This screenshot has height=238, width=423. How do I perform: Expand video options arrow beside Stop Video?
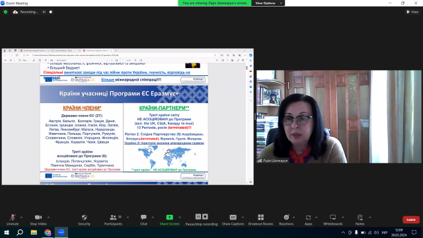(x=48, y=218)
